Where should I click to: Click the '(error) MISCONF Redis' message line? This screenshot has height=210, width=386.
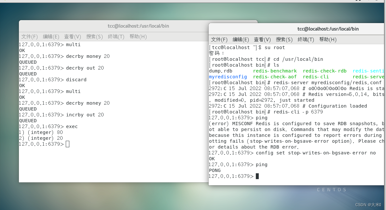tap(296, 124)
